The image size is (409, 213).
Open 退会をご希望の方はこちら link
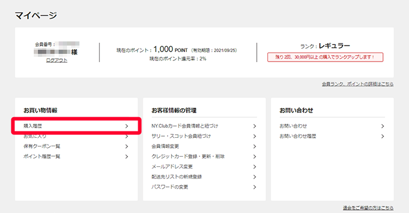point(368,208)
